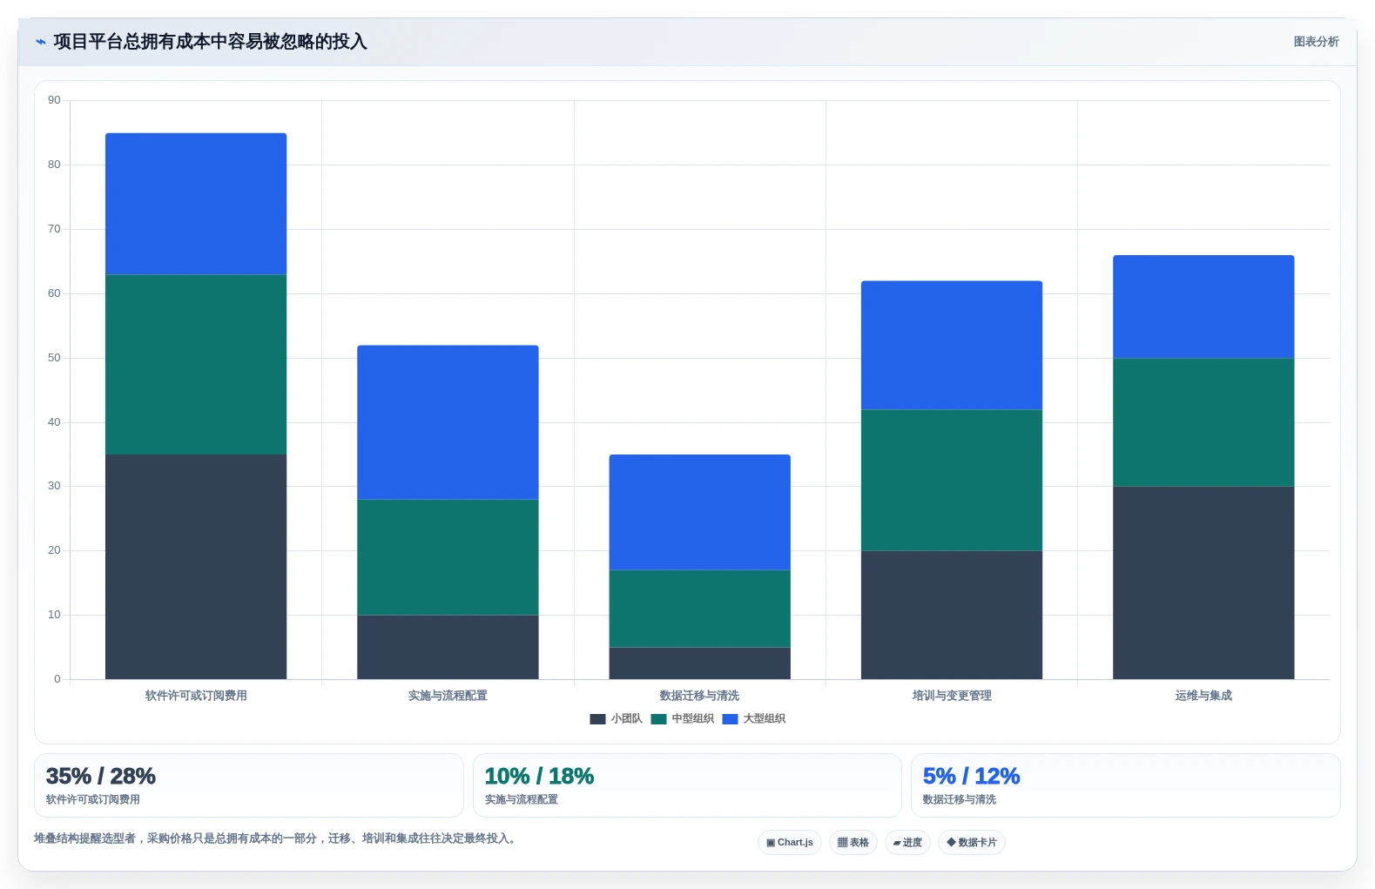Screen dimensions: 1375x889
Task: Click the Chart.js tag chip
Action: click(790, 843)
